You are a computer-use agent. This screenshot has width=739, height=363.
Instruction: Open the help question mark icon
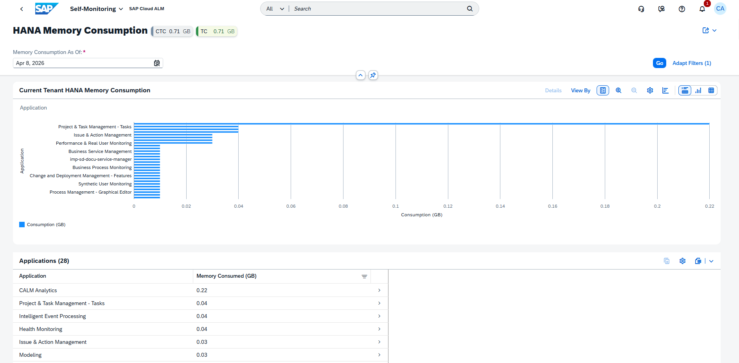(x=682, y=9)
